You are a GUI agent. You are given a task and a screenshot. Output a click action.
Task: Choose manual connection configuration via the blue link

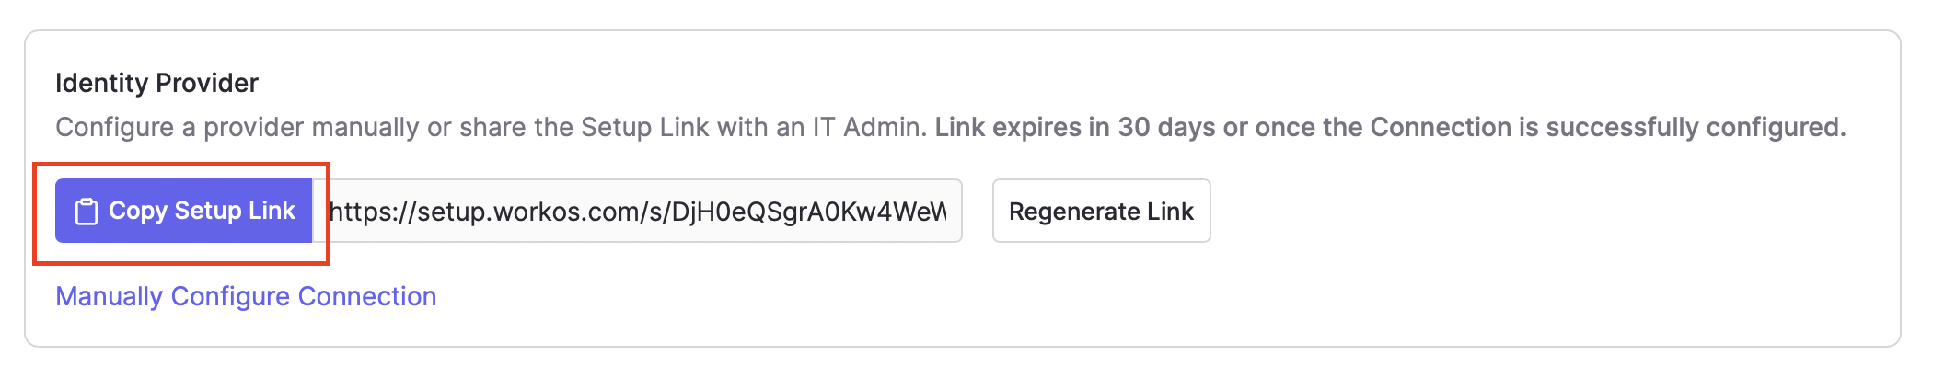click(x=246, y=296)
